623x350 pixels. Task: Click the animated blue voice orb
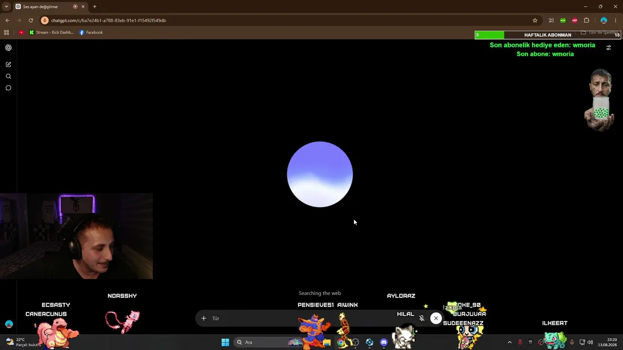point(320,175)
